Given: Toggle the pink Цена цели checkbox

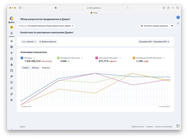Looking at the screenshot, I should 97,58.
